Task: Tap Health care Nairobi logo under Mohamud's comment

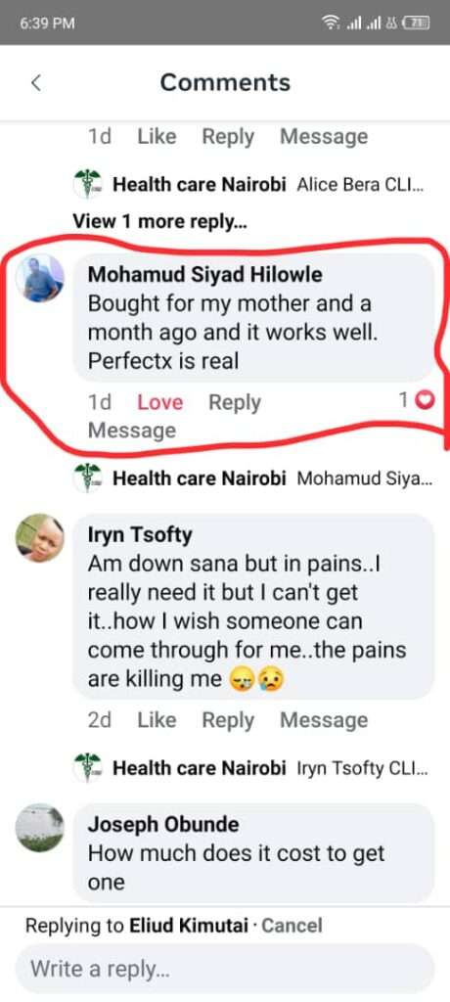Action: coord(88,478)
